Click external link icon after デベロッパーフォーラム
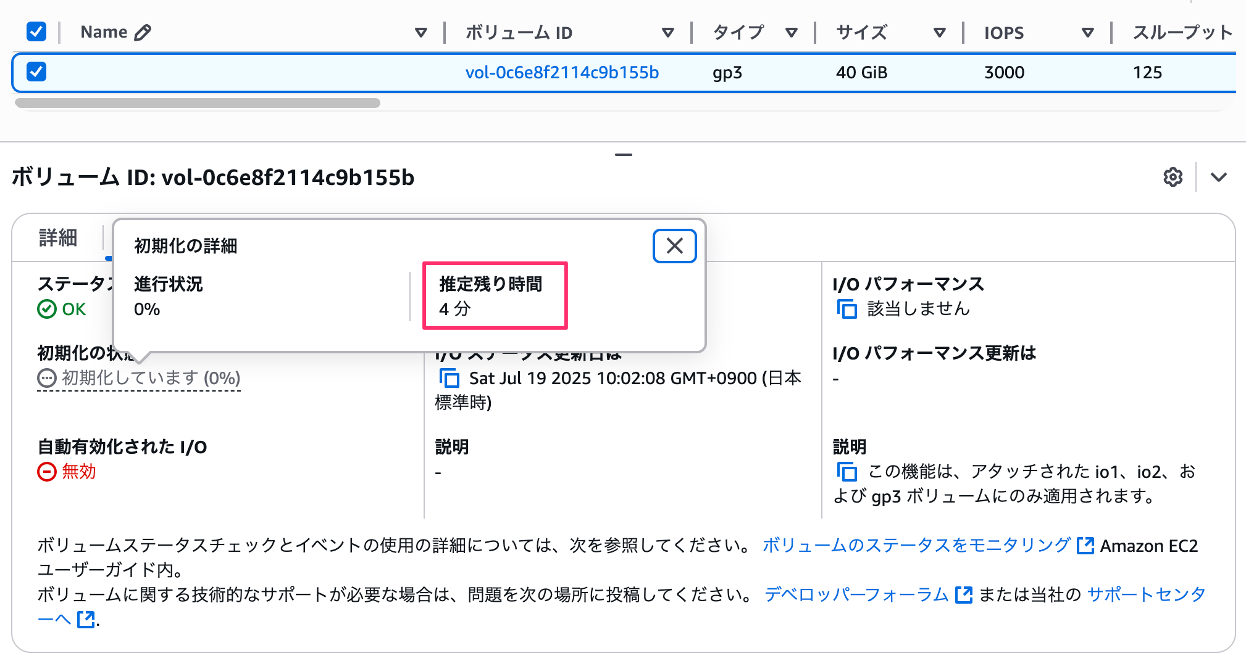This screenshot has height=661, width=1246. [x=963, y=595]
